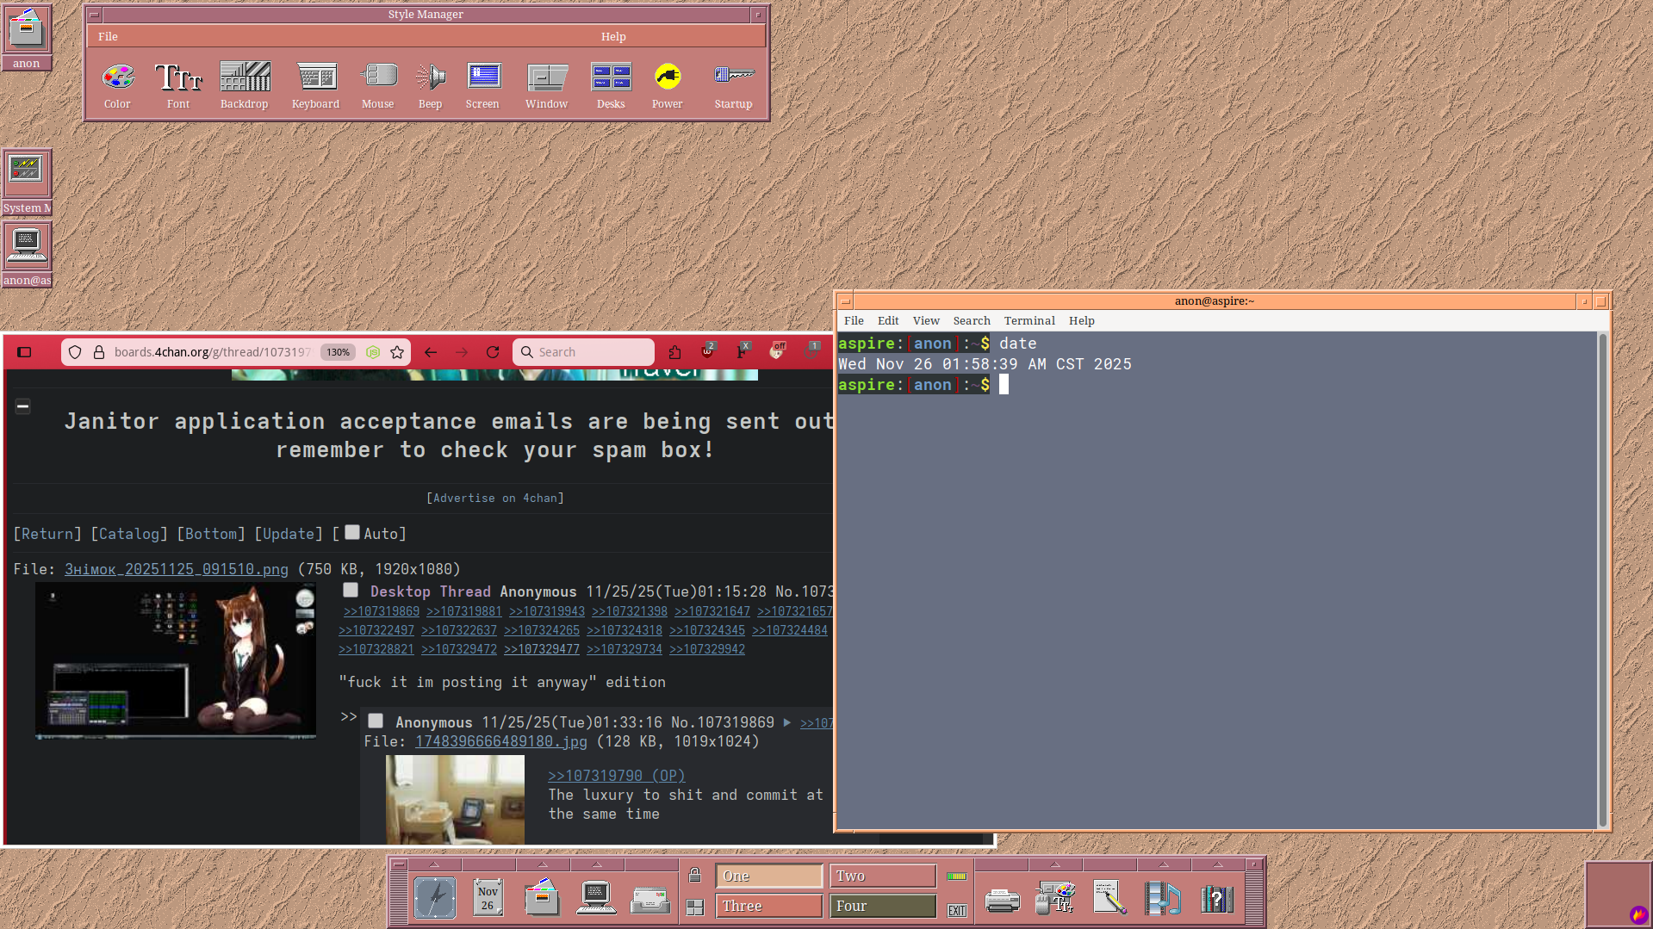Expand the subpanel arrow above the terminal icon
The width and height of the screenshot is (1653, 929).
597,864
